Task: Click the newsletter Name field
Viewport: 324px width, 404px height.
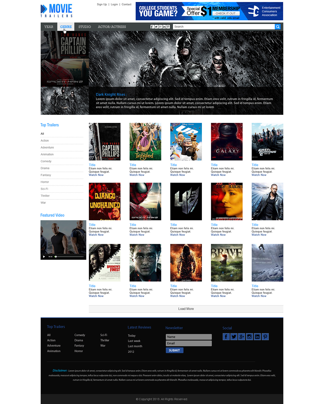Action: 189,337
